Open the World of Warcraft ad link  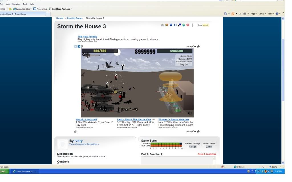(86, 119)
